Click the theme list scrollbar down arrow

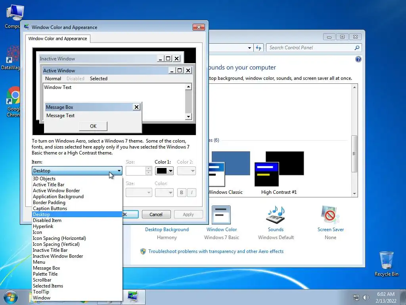(x=354, y=194)
